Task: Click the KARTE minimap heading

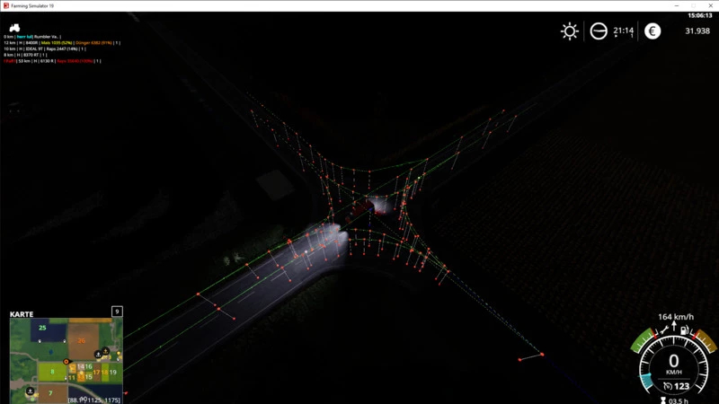Action: click(22, 314)
